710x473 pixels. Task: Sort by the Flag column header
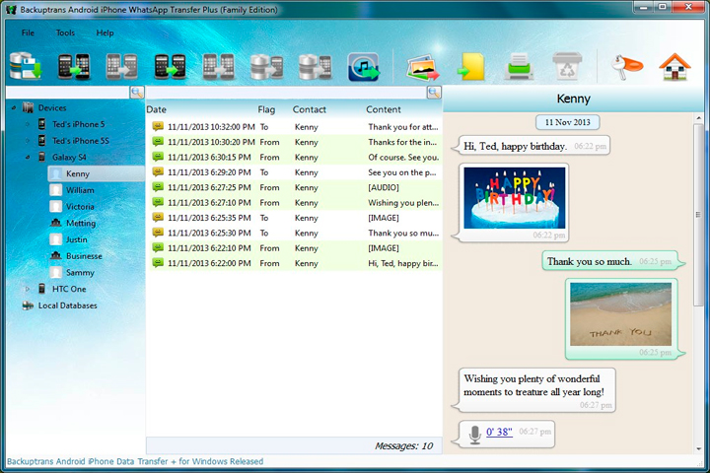[266, 109]
